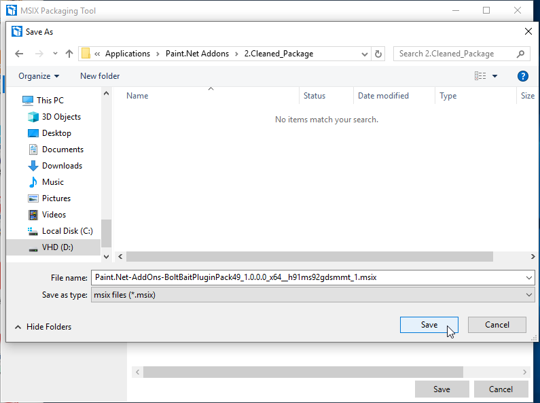Open the Help question mark icon
The image size is (540, 403).
coord(522,76)
